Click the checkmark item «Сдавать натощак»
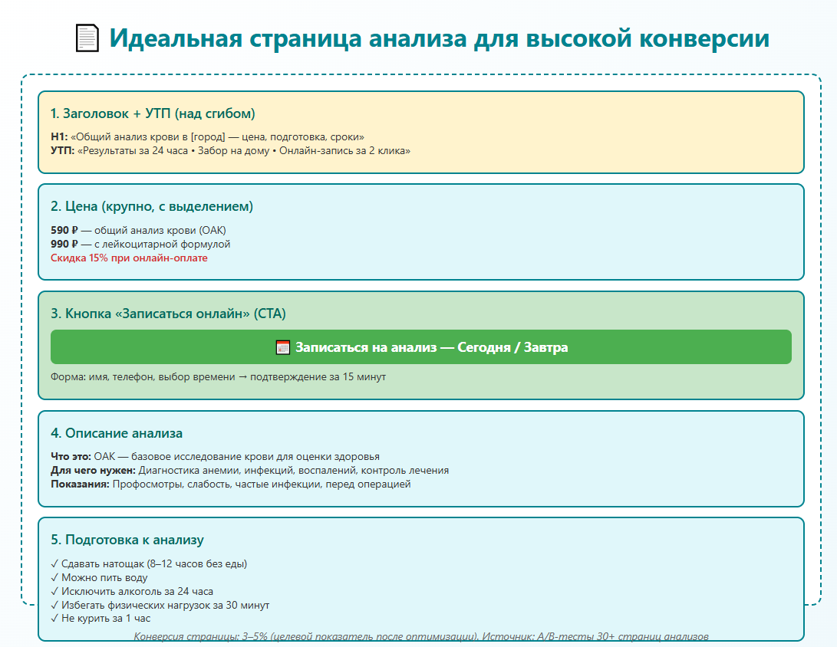Image resolution: width=837 pixels, height=647 pixels. click(149, 563)
